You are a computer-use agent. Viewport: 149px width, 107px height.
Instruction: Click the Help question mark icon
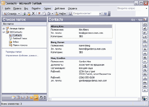click(x=105, y=14)
